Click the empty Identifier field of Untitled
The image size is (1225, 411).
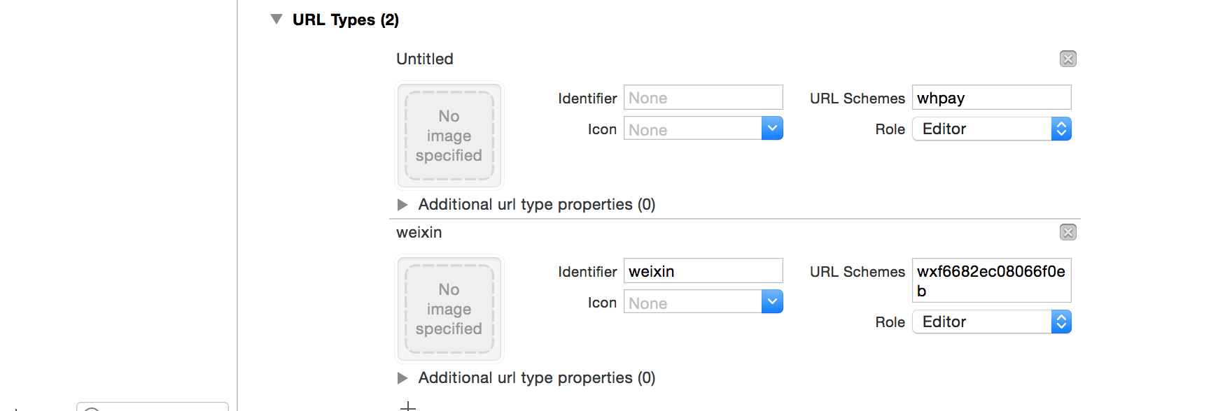click(703, 98)
